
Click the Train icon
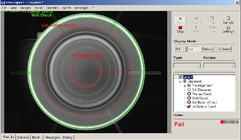(x=212, y=19)
